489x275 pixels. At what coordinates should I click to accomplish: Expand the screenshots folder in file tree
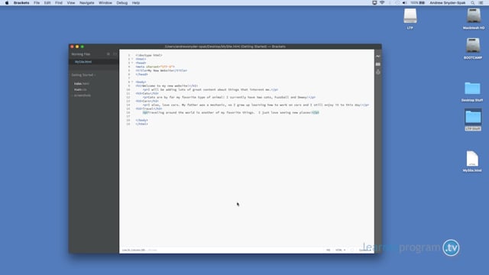82,95
